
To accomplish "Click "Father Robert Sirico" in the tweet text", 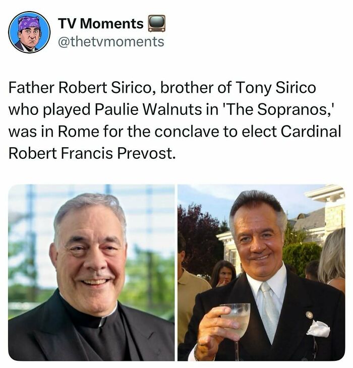I will [x=61, y=88].
